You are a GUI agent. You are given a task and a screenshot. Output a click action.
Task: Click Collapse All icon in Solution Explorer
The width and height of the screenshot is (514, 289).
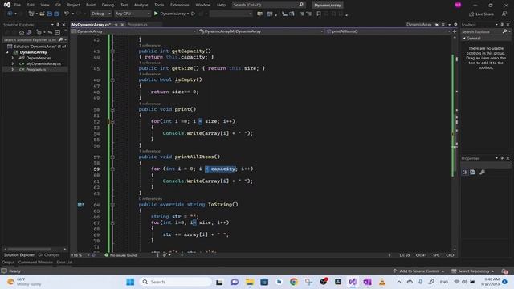[57, 32]
